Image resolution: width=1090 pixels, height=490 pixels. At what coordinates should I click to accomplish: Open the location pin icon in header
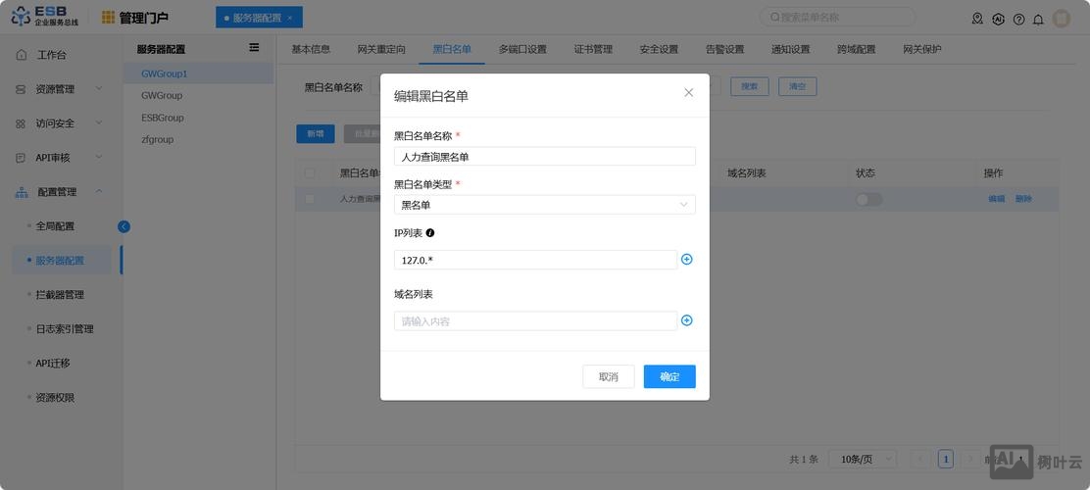pyautogui.click(x=977, y=19)
